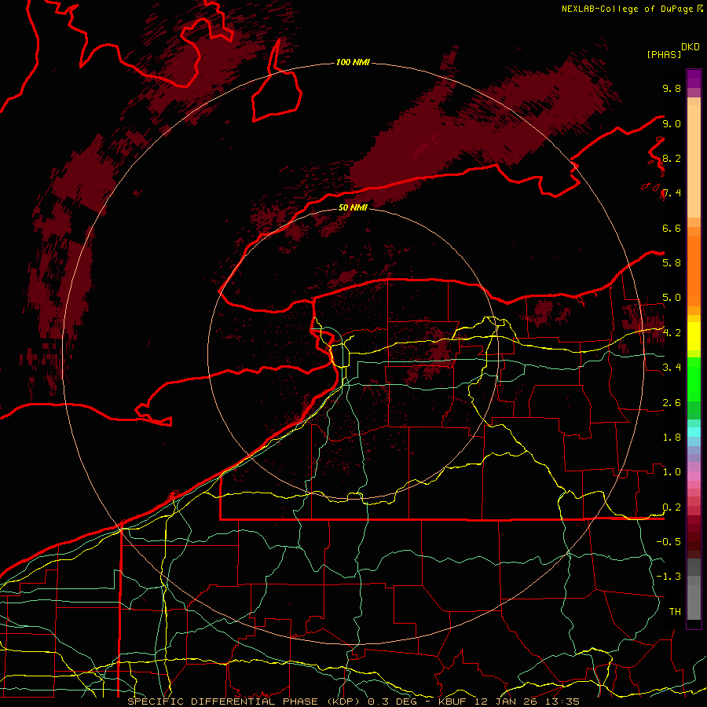The image size is (707, 707).
Task: Click the orange segment of the color scale
Action: 694,270
